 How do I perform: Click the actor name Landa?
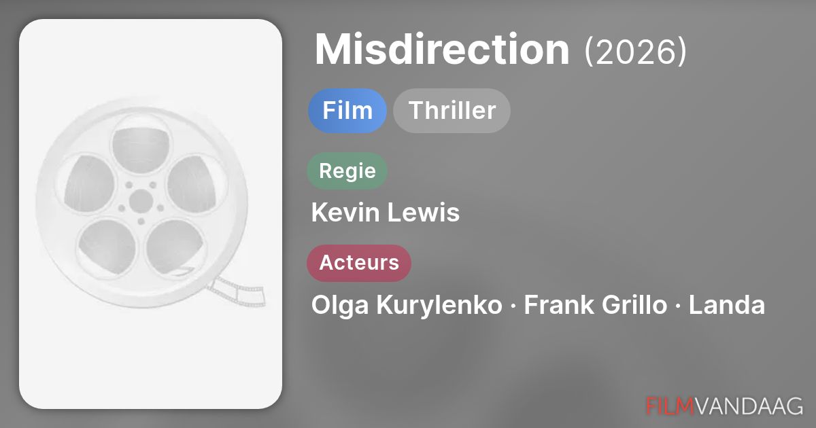[x=726, y=305]
